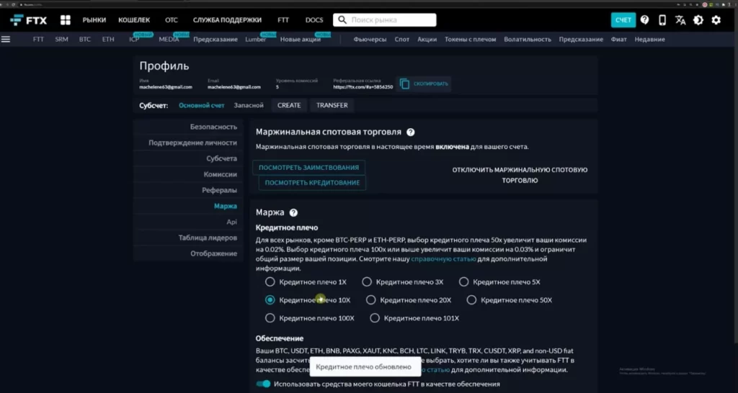Click the СКОПИРОВАТЬ button
Viewport: 738px width, 393px height.
(x=424, y=83)
